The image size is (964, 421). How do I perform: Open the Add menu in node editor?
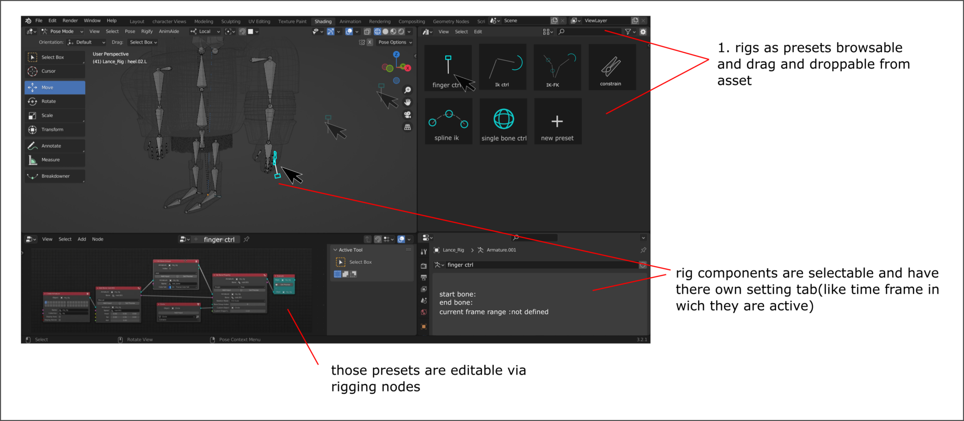coord(82,239)
